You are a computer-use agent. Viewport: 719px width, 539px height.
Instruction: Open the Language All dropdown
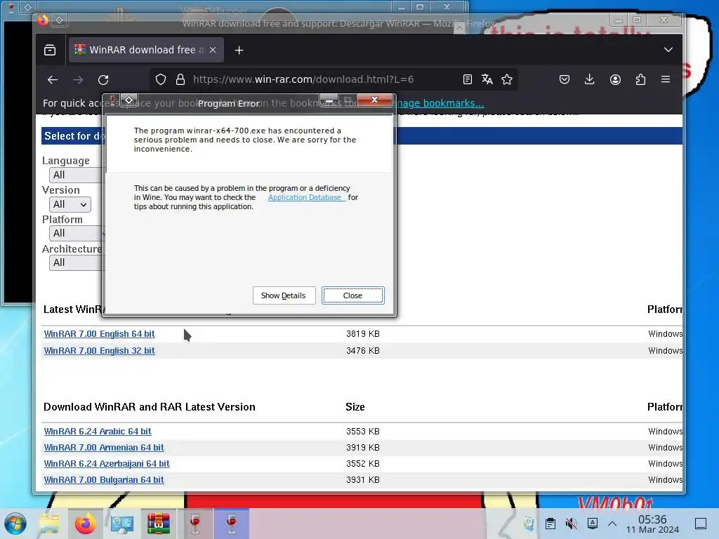tap(76, 175)
